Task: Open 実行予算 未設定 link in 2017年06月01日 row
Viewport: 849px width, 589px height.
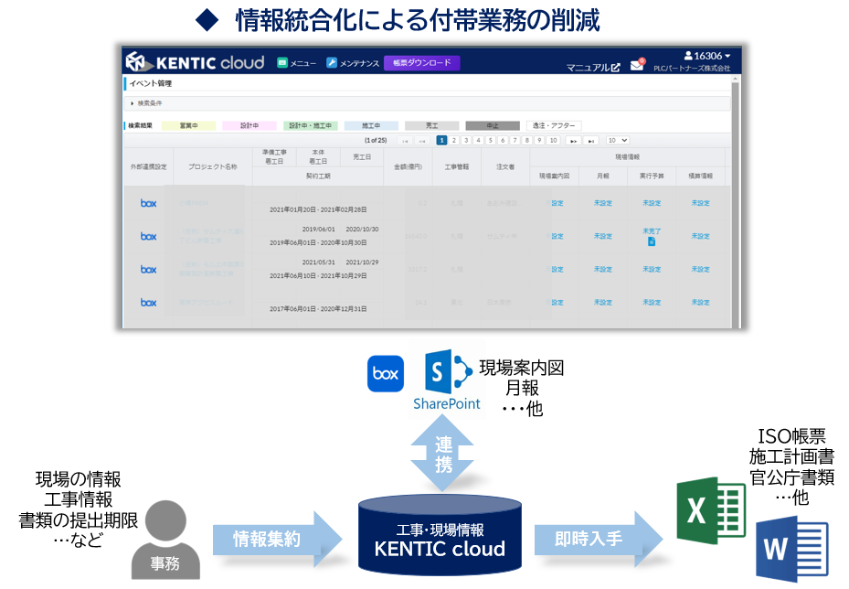Action: 652,303
